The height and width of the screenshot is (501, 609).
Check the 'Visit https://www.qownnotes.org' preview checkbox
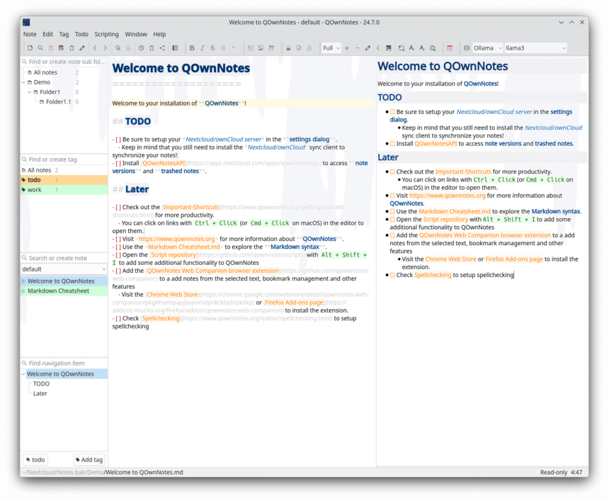coord(393,196)
